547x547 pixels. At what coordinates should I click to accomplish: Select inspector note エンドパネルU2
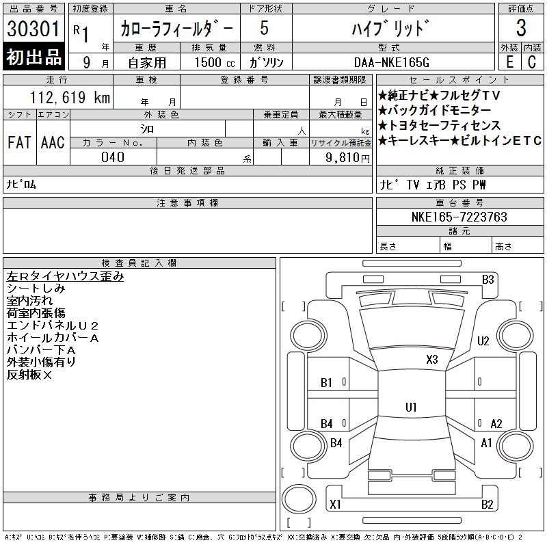pyautogui.click(x=53, y=325)
